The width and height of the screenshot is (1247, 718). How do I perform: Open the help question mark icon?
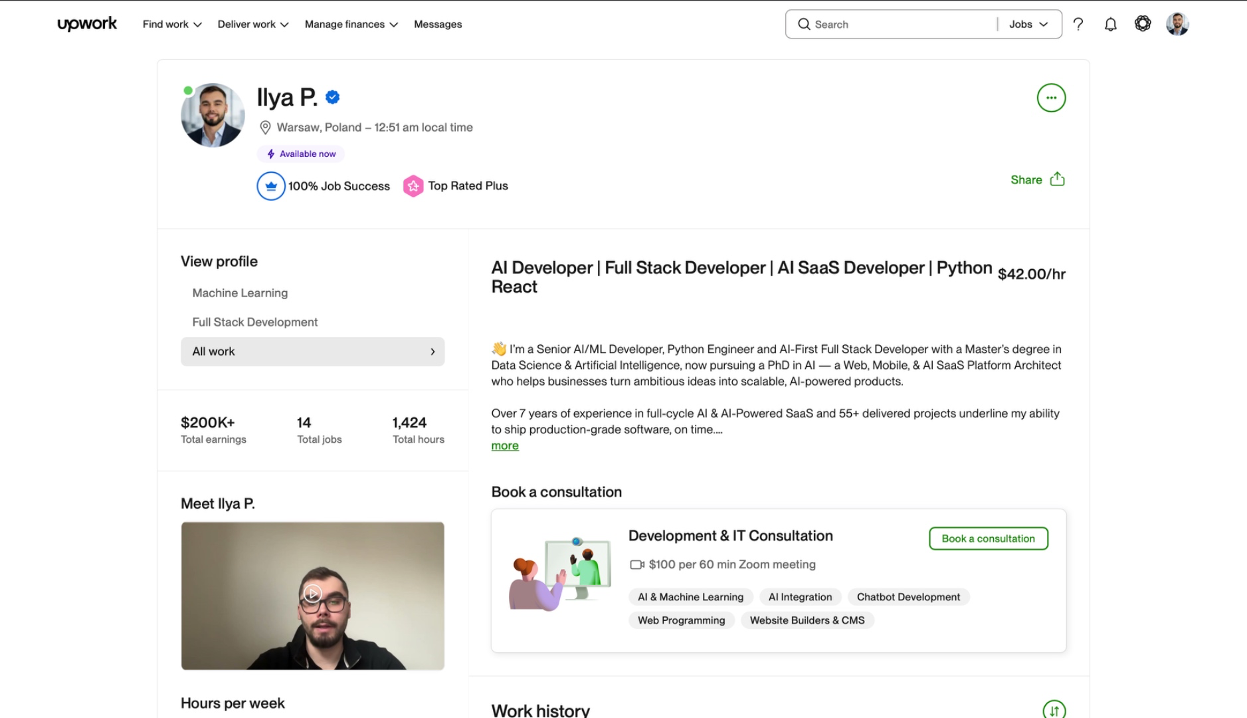click(x=1078, y=24)
